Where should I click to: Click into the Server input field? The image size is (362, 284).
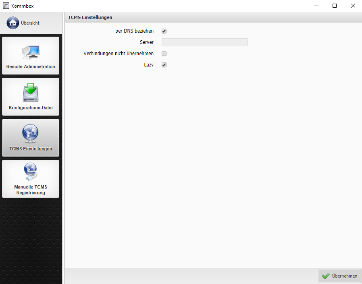point(204,42)
